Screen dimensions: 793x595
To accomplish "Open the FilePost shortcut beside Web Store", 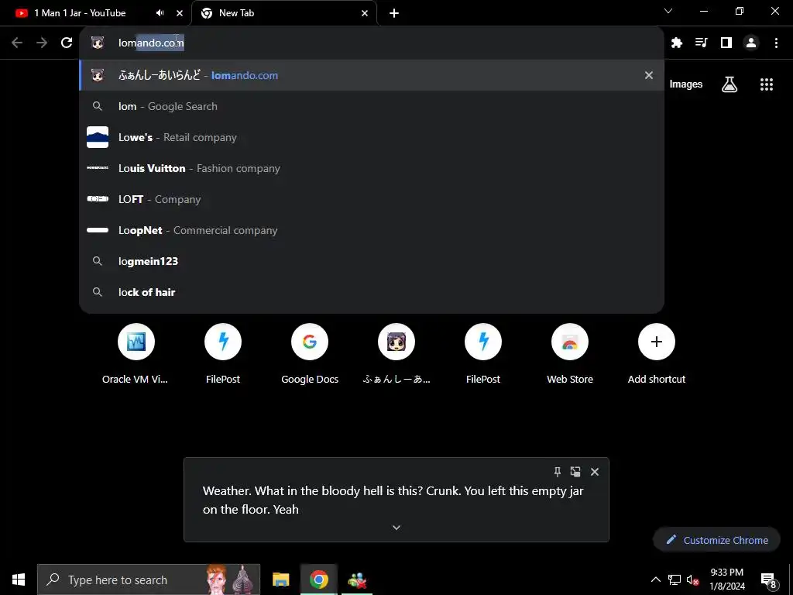I will [x=483, y=354].
